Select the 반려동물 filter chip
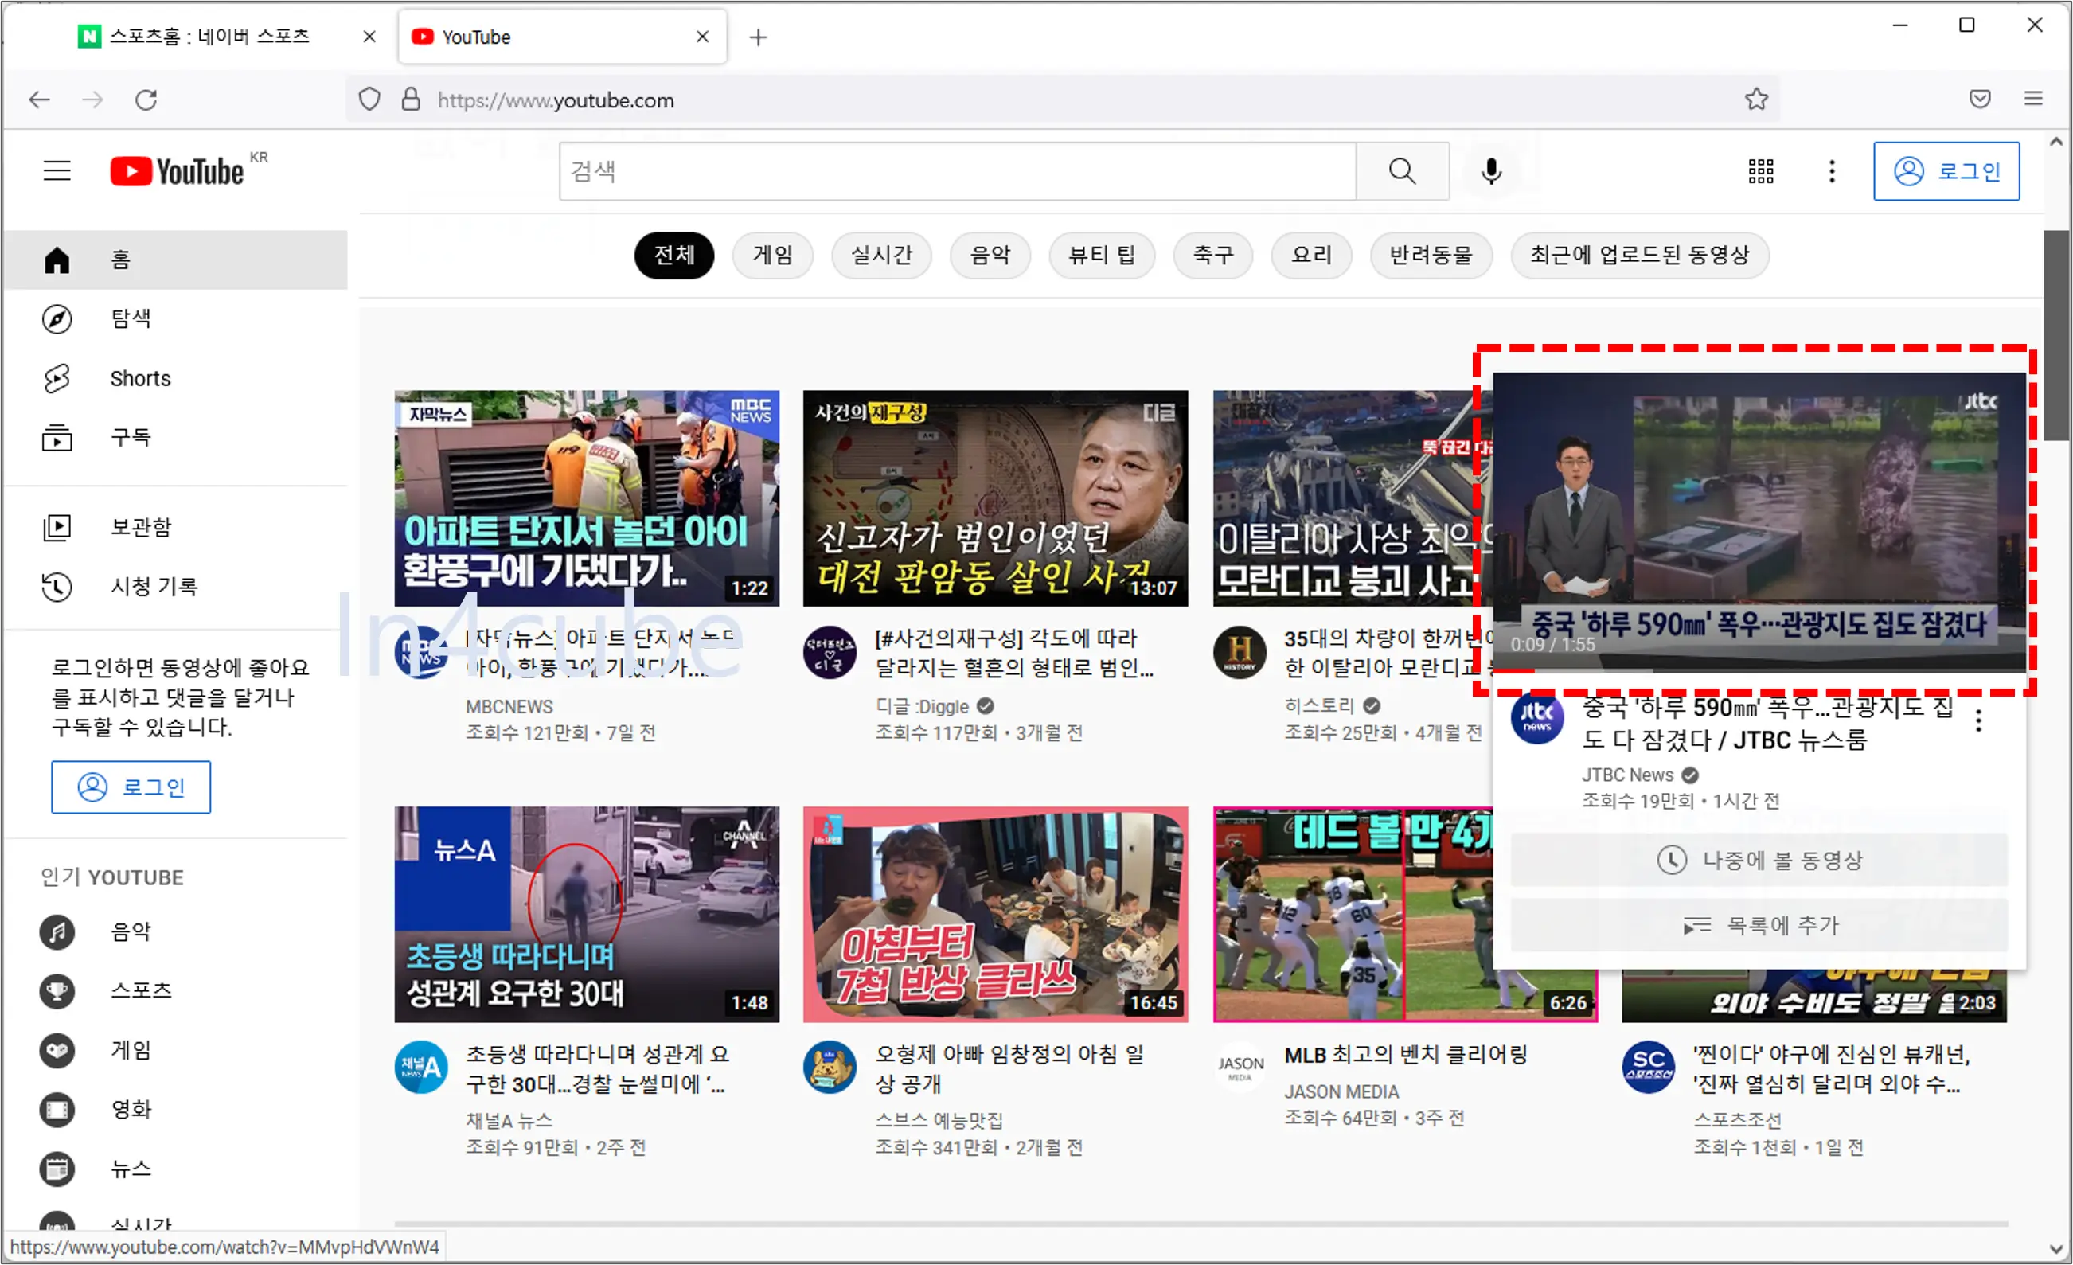The image size is (2073, 1265). (1431, 255)
